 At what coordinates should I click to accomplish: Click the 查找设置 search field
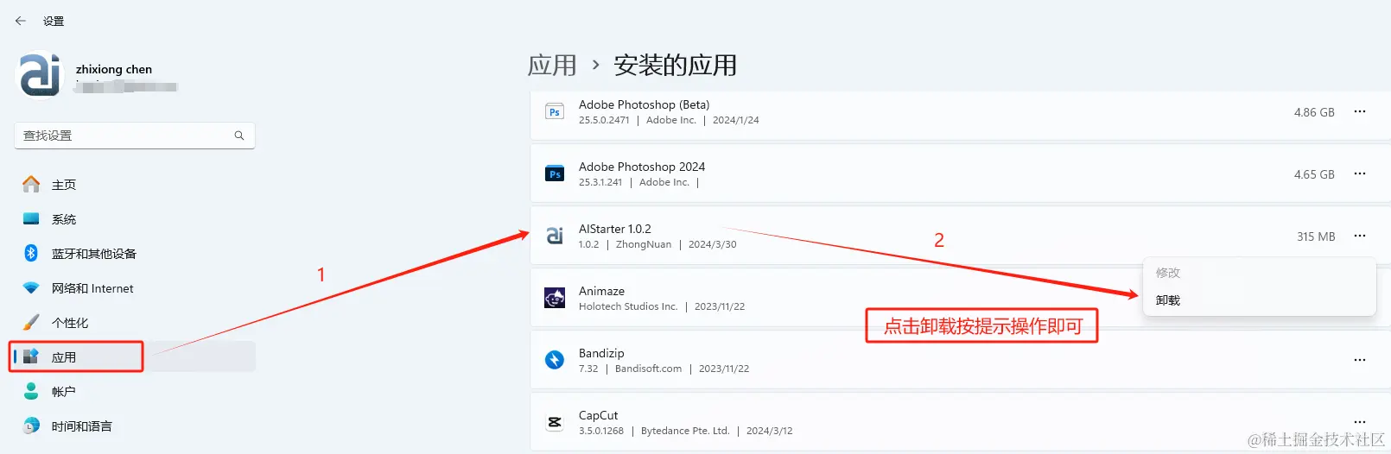click(135, 136)
